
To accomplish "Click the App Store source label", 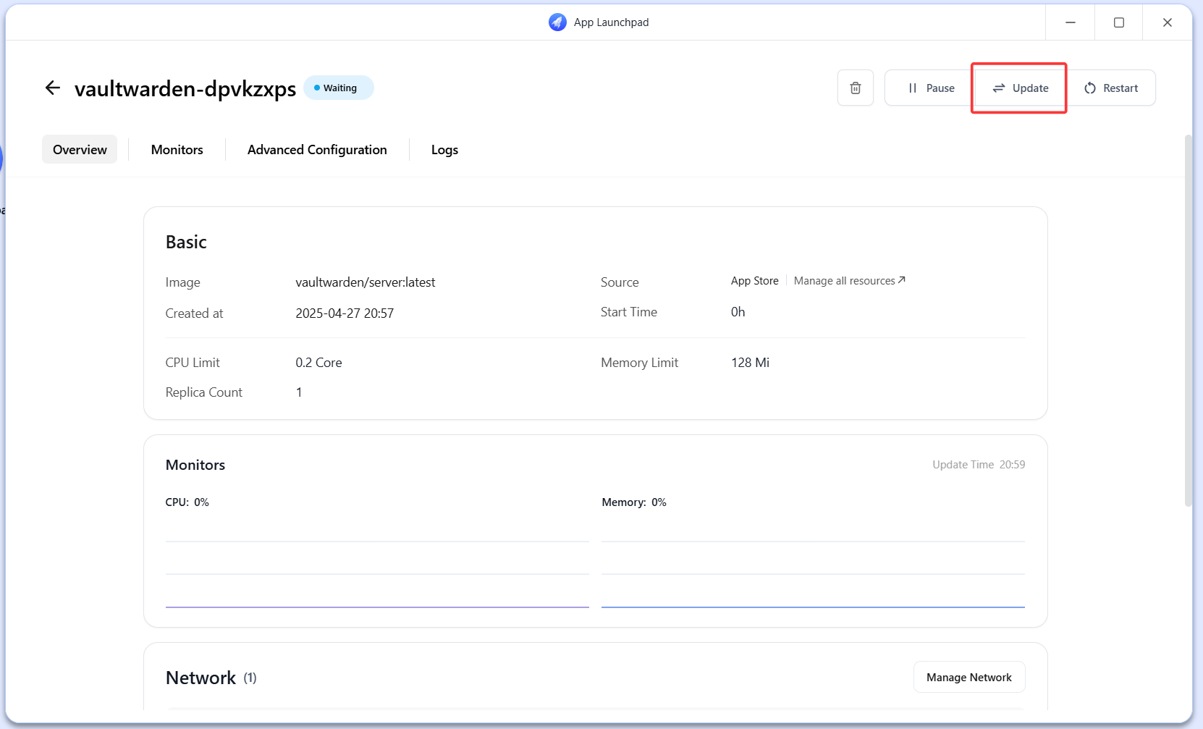I will (x=755, y=281).
